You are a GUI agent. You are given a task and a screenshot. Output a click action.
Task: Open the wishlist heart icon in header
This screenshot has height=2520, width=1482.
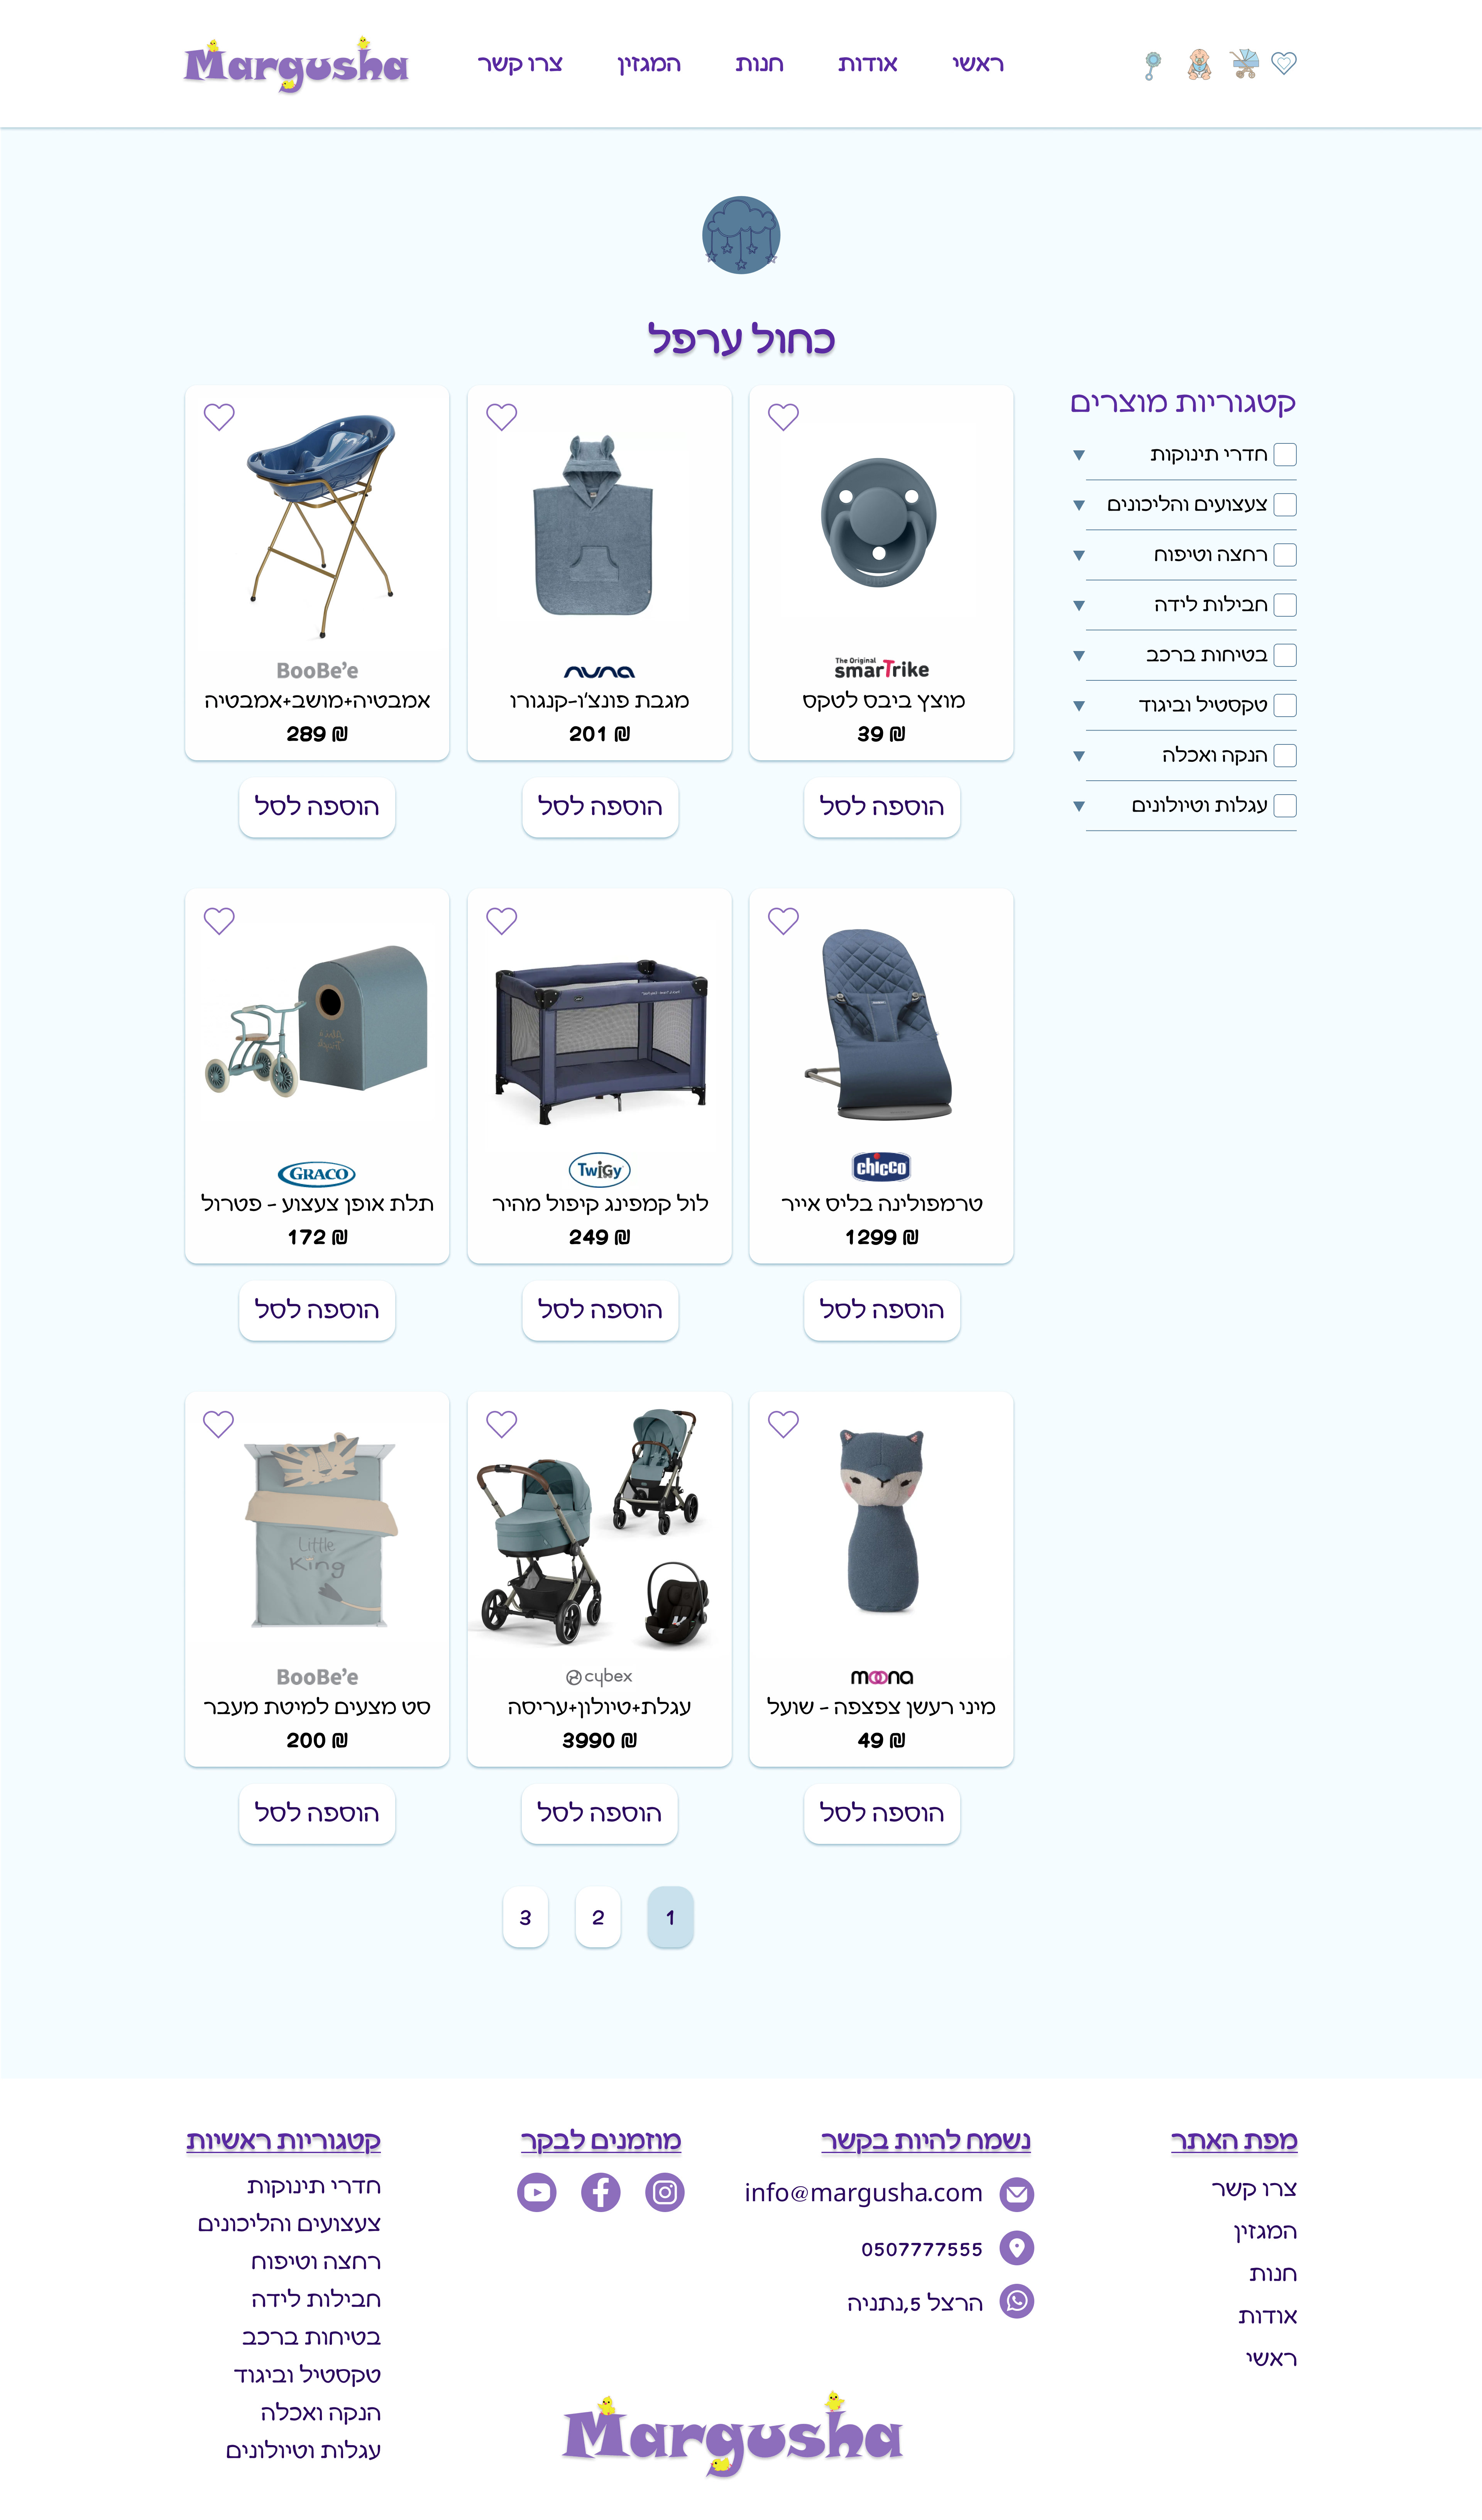click(x=1284, y=63)
